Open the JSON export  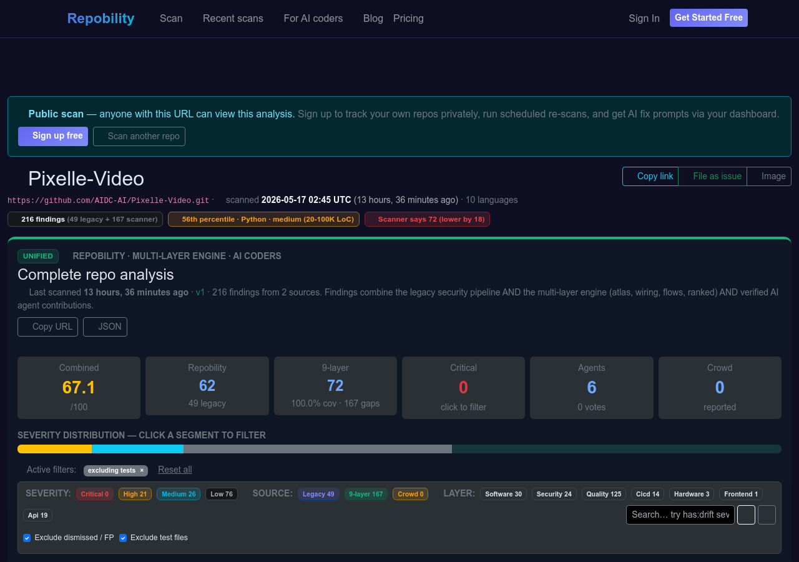[x=105, y=327]
